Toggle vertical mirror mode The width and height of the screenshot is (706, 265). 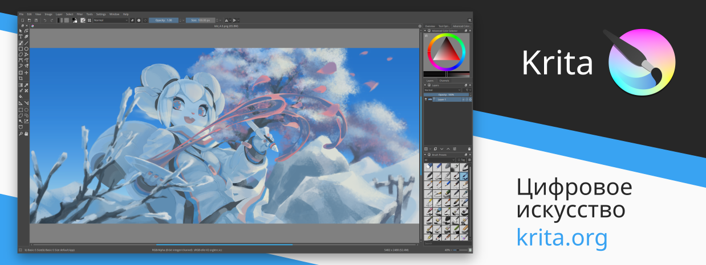click(x=234, y=20)
